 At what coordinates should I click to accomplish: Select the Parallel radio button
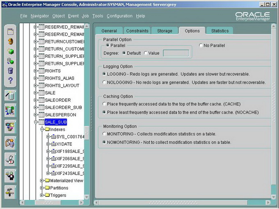click(107, 45)
